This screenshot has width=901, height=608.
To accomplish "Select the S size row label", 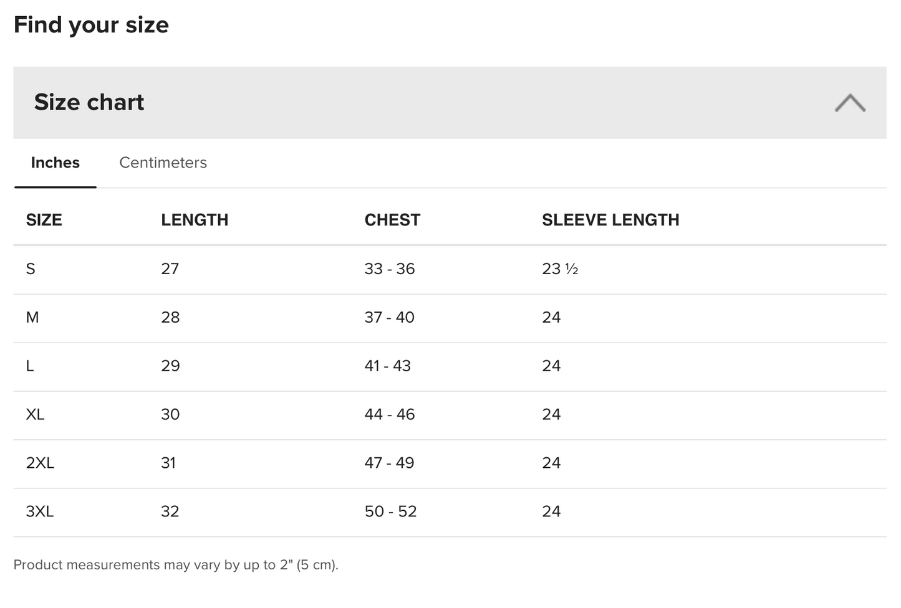I will coord(31,268).
